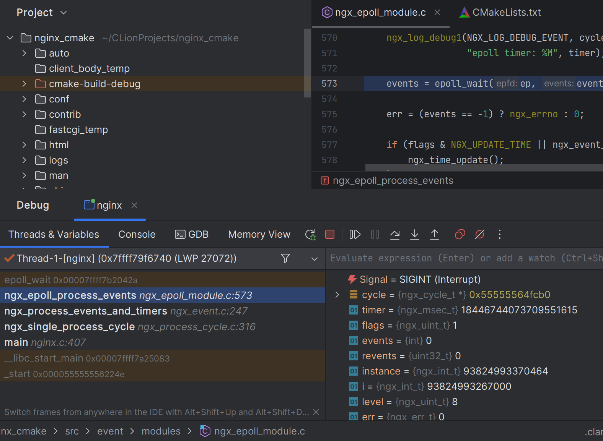Image resolution: width=603 pixels, height=441 pixels.
Task: Dismiss the Switch frames hint
Action: click(316, 412)
